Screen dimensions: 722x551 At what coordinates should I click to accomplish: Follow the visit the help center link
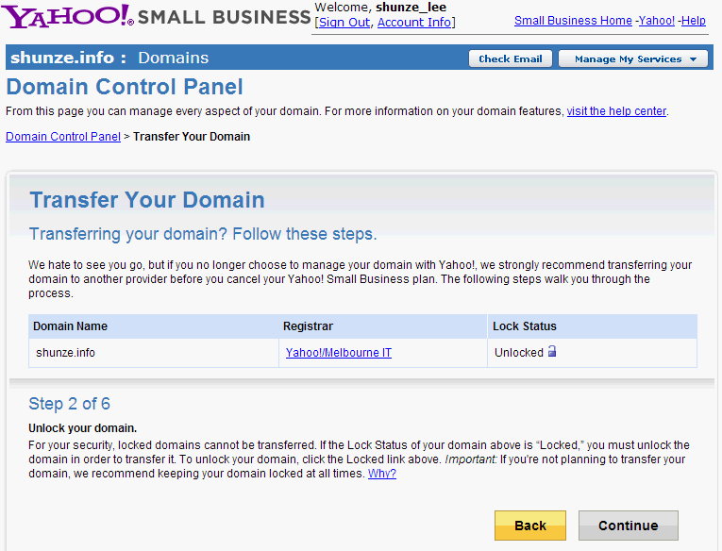point(616,111)
